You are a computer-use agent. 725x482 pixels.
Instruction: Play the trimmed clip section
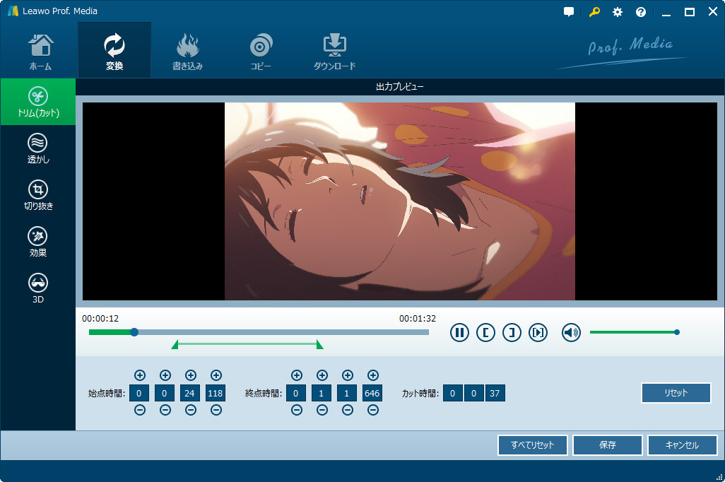[538, 332]
